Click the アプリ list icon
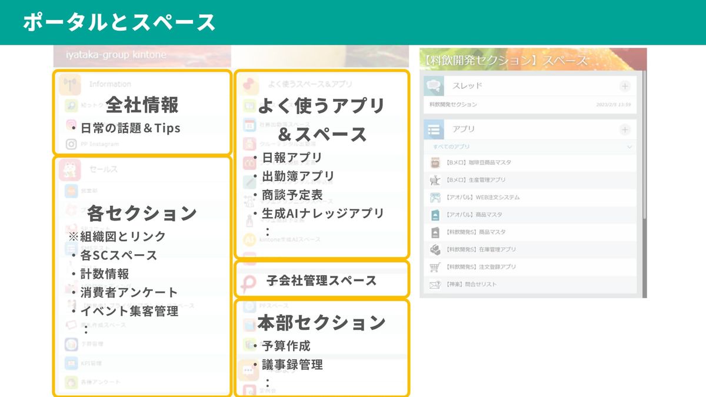Screen dimensions: 706x397 pyautogui.click(x=434, y=129)
